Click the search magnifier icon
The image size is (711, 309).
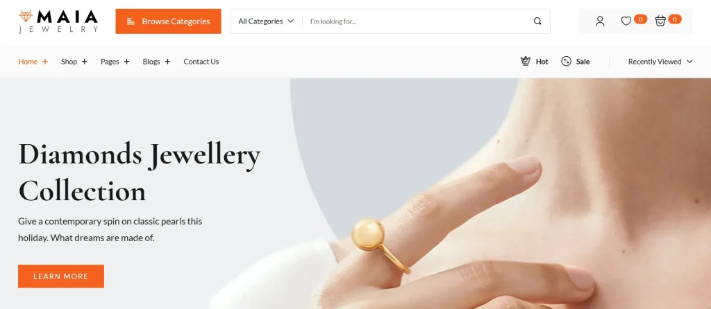537,21
